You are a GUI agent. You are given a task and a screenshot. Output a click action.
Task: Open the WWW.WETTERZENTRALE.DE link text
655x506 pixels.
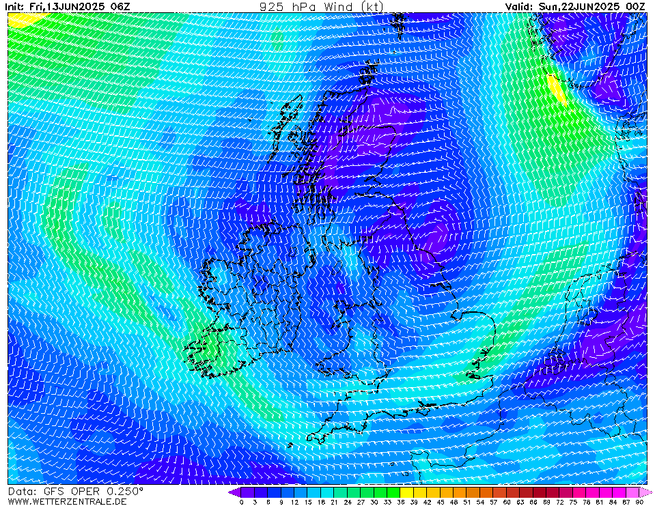(x=67, y=501)
